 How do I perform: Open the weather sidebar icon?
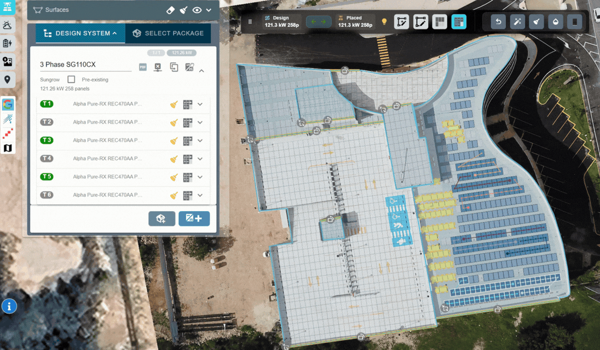pyautogui.click(x=8, y=25)
